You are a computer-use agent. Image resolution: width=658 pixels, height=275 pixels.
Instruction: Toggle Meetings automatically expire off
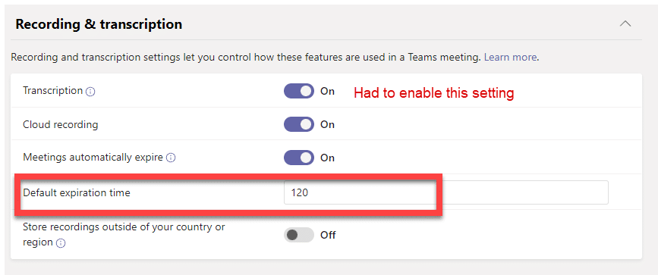coord(299,158)
